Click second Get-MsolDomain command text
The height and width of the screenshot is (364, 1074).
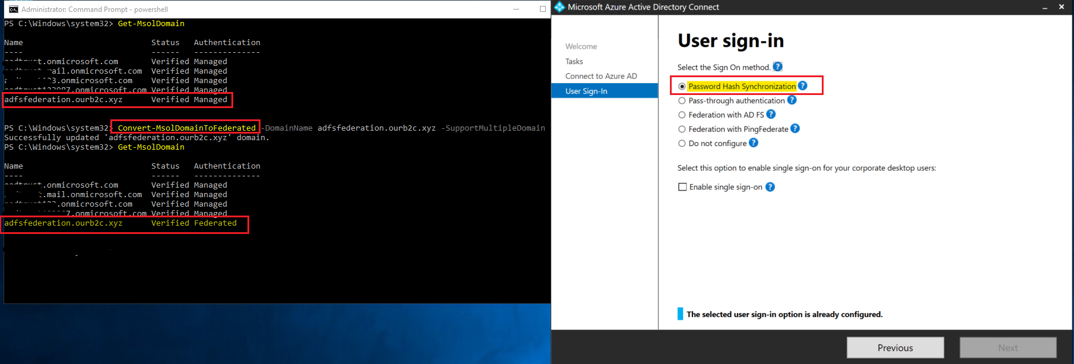tap(151, 147)
